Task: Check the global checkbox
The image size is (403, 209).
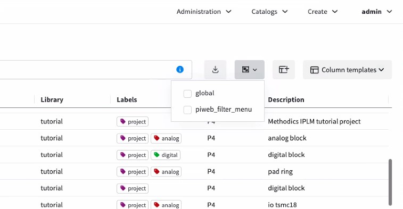Action: point(187,94)
